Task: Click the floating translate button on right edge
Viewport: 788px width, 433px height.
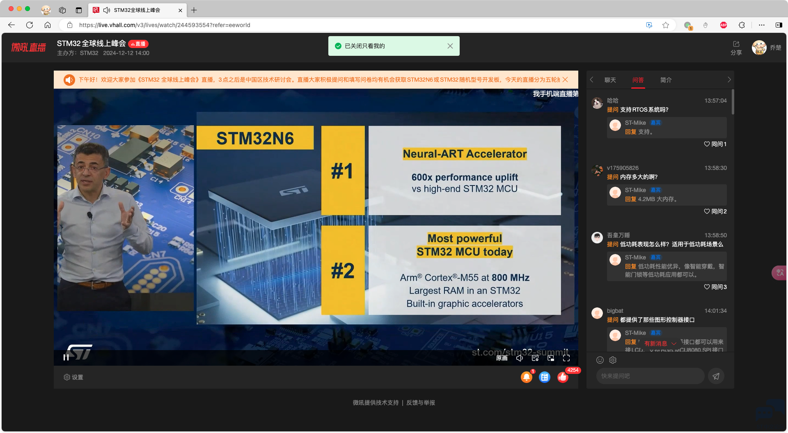Action: (x=779, y=273)
